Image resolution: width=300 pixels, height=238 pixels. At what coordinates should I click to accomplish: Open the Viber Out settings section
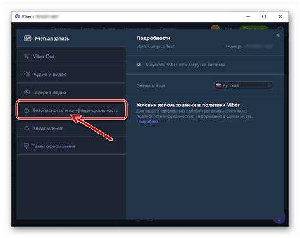pos(72,56)
